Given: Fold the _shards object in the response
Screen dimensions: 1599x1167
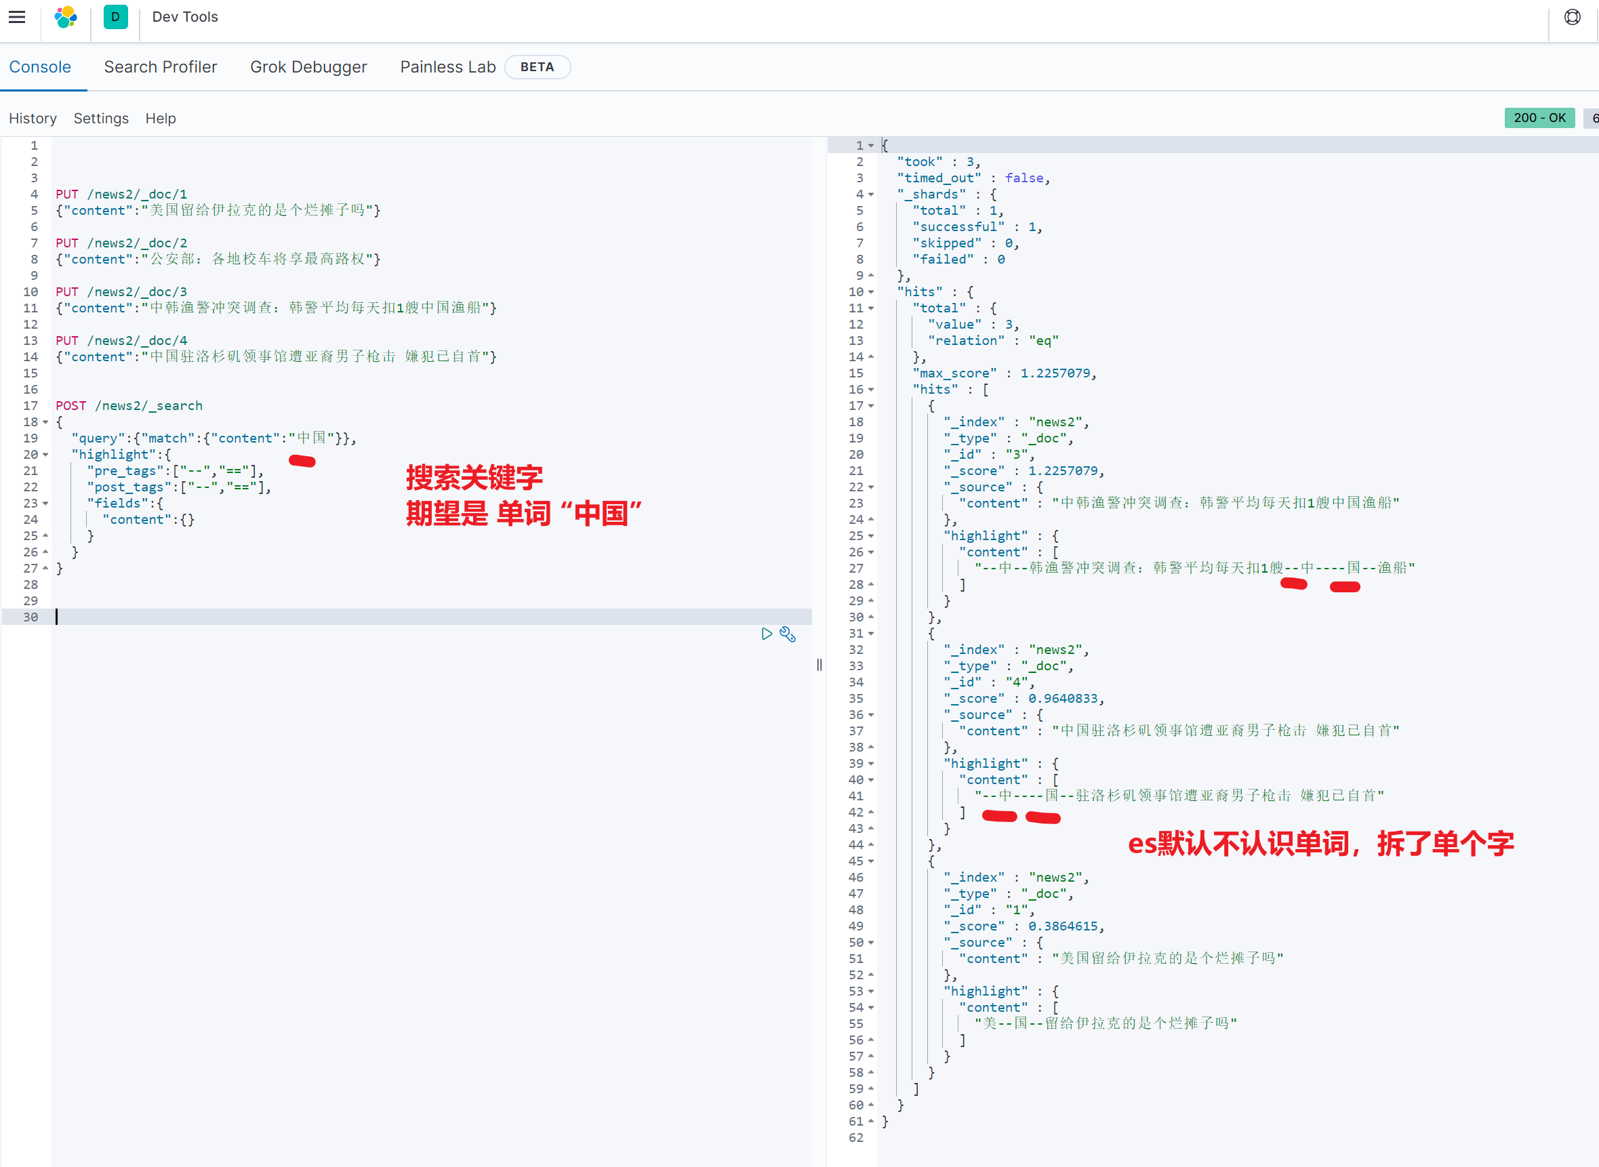Looking at the screenshot, I should click(x=871, y=194).
